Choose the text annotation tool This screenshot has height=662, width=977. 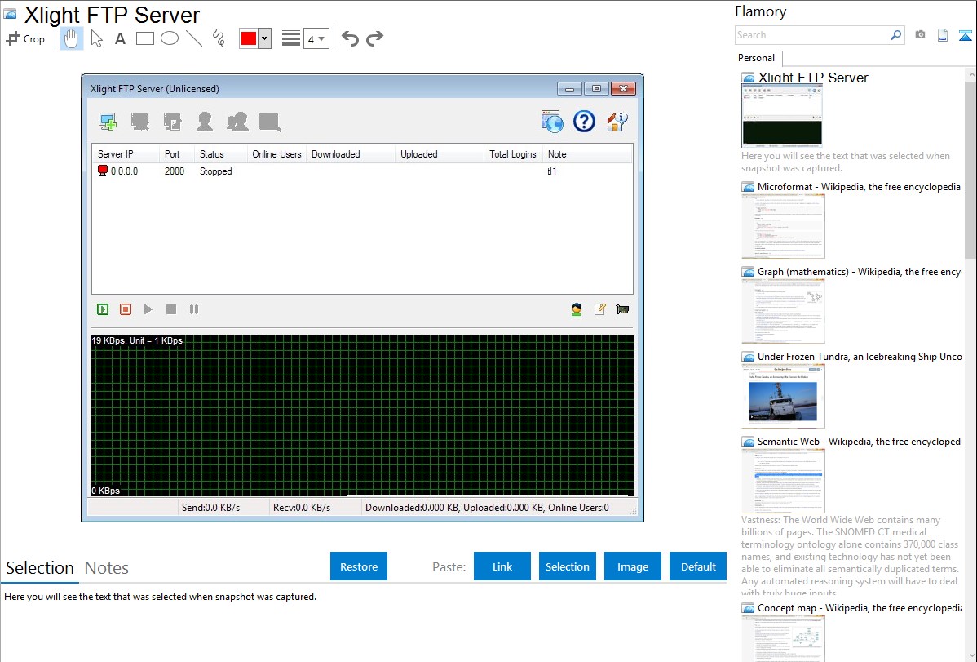click(120, 38)
